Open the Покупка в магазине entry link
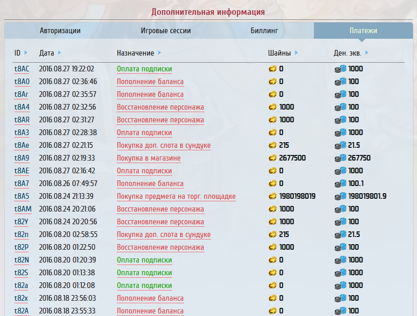417x316 pixels. pos(149,158)
